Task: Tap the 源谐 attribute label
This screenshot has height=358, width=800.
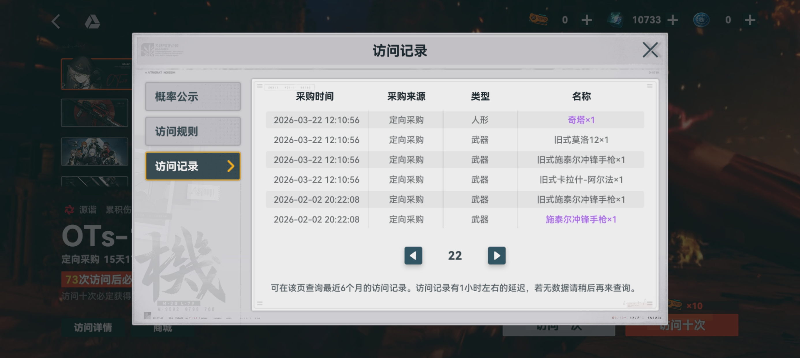Action: click(x=87, y=210)
